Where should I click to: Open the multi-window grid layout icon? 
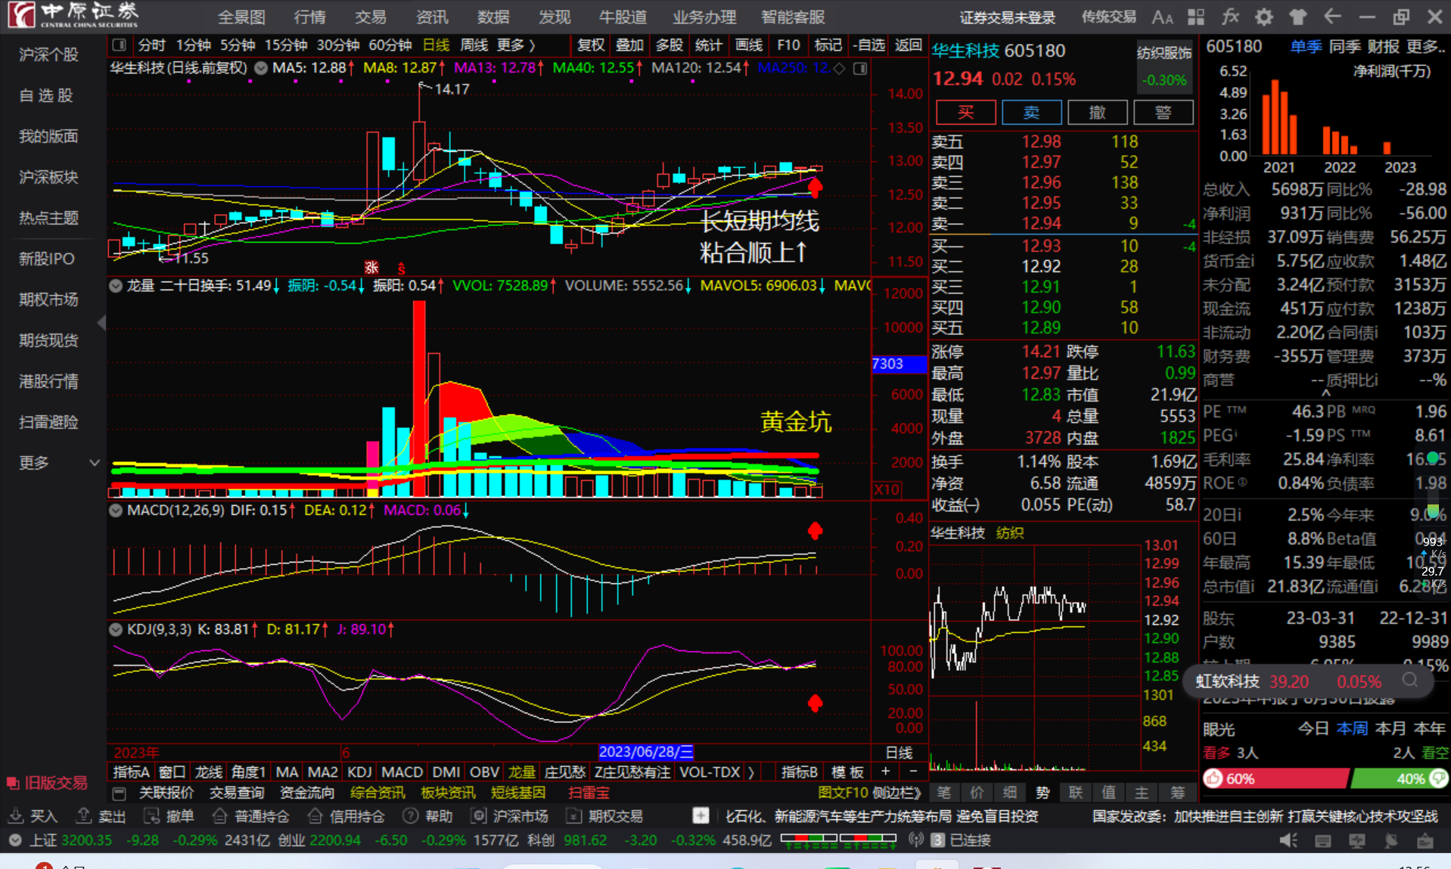[1196, 17]
